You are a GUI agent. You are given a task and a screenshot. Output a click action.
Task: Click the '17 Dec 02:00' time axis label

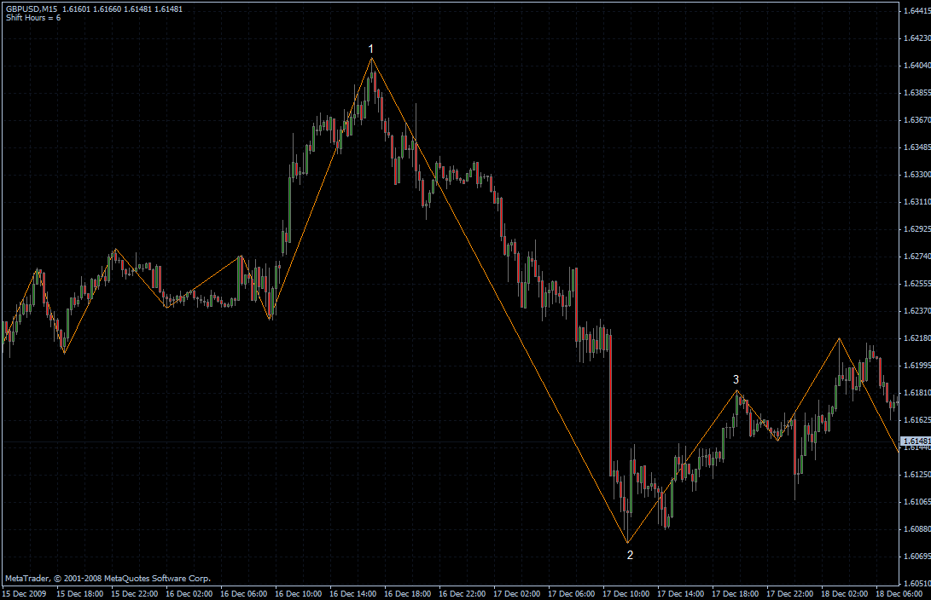(x=516, y=593)
